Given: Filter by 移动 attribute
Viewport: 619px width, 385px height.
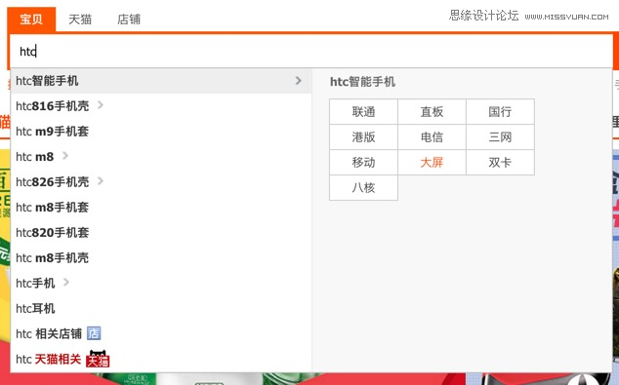Looking at the screenshot, I should tap(363, 163).
